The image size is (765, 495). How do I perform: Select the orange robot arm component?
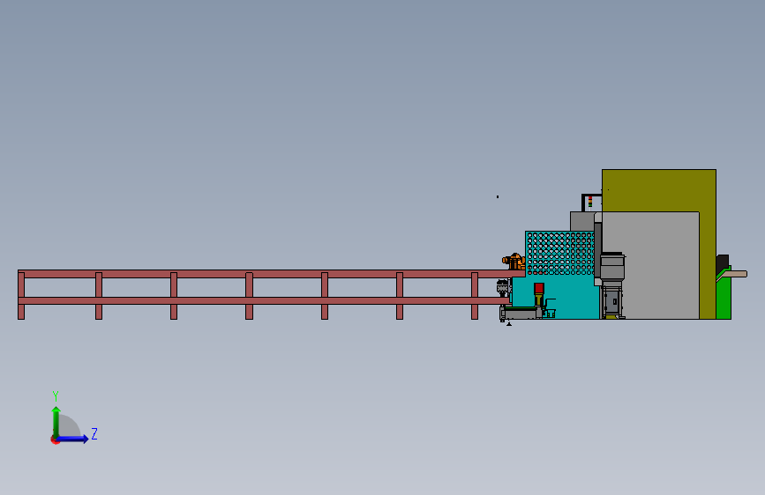pos(514,261)
